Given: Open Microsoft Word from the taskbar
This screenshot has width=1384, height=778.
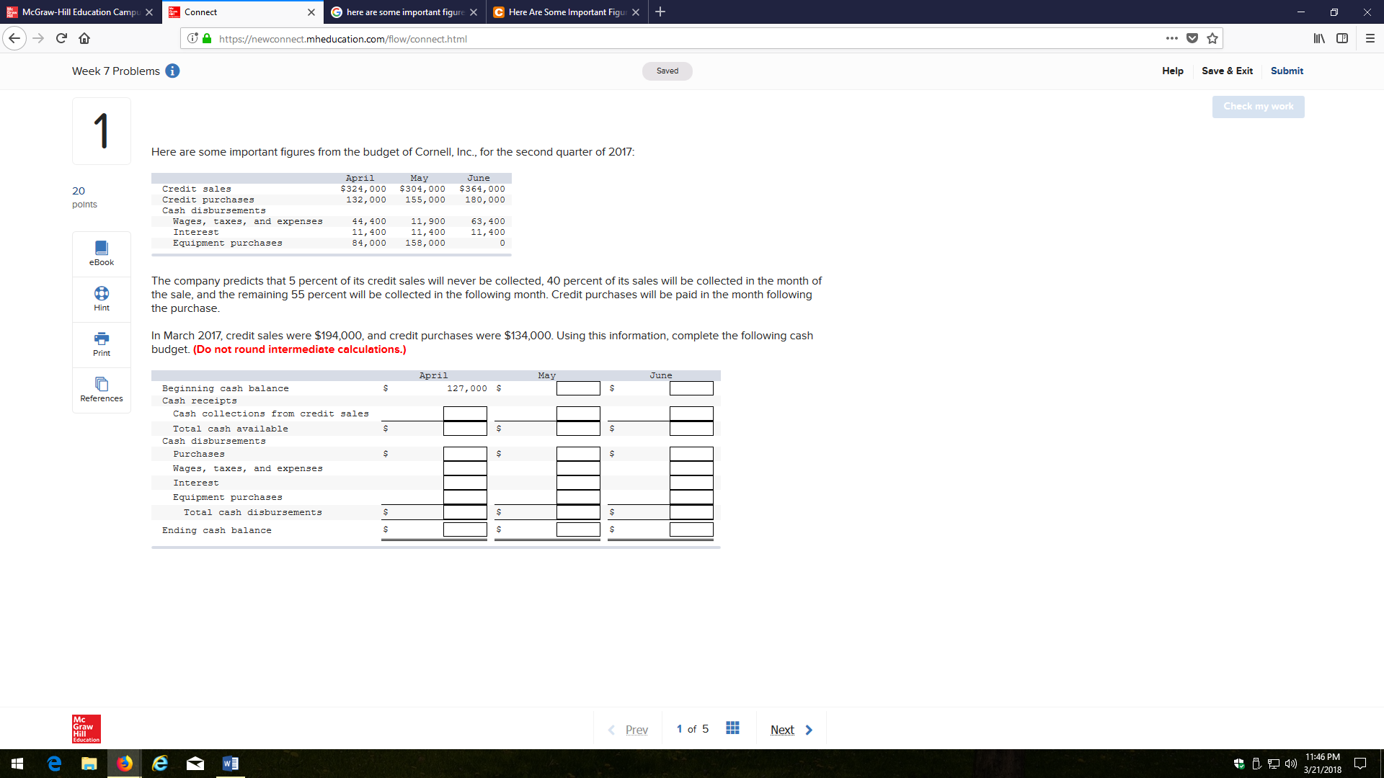Looking at the screenshot, I should (x=231, y=763).
